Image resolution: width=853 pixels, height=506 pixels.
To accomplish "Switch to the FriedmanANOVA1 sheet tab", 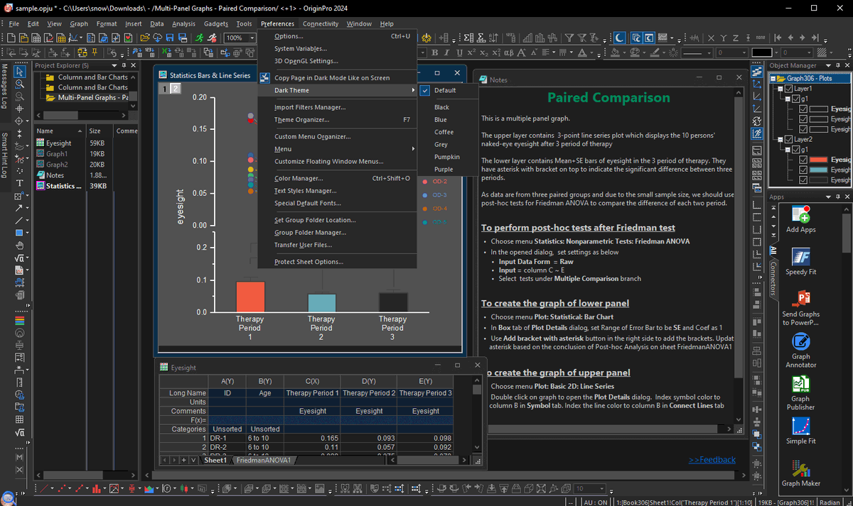I will point(263,460).
